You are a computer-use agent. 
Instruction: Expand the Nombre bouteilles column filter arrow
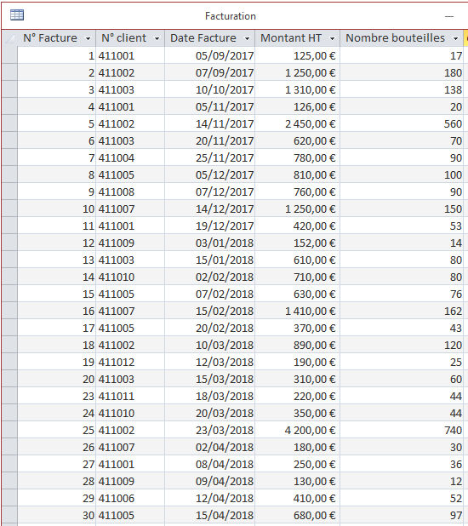(x=455, y=38)
